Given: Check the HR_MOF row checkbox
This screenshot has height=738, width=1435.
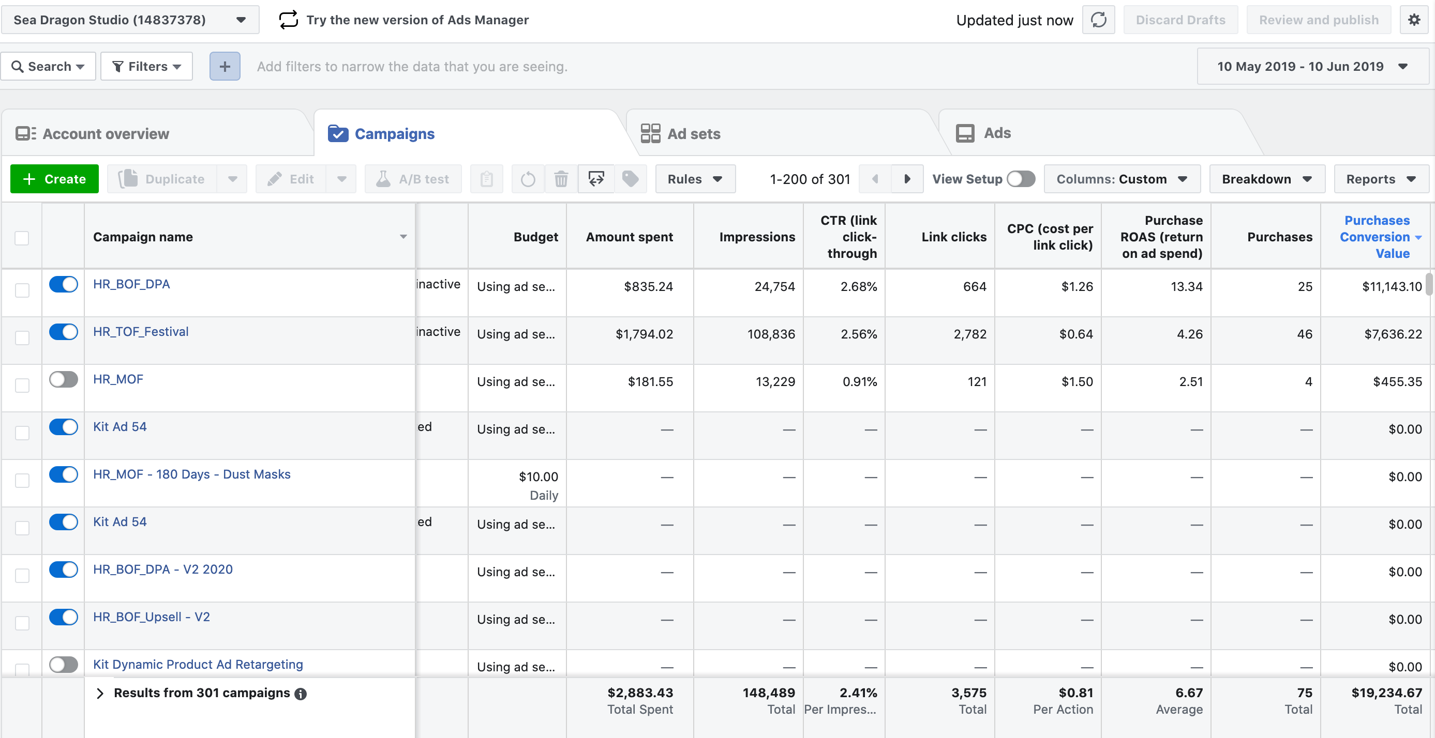Looking at the screenshot, I should [22, 385].
